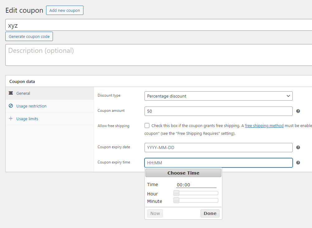Click help icon beside Coupon expiry time
This screenshot has height=228, width=312.
[298, 162]
